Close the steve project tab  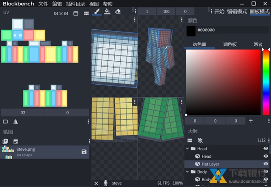coord(96,183)
